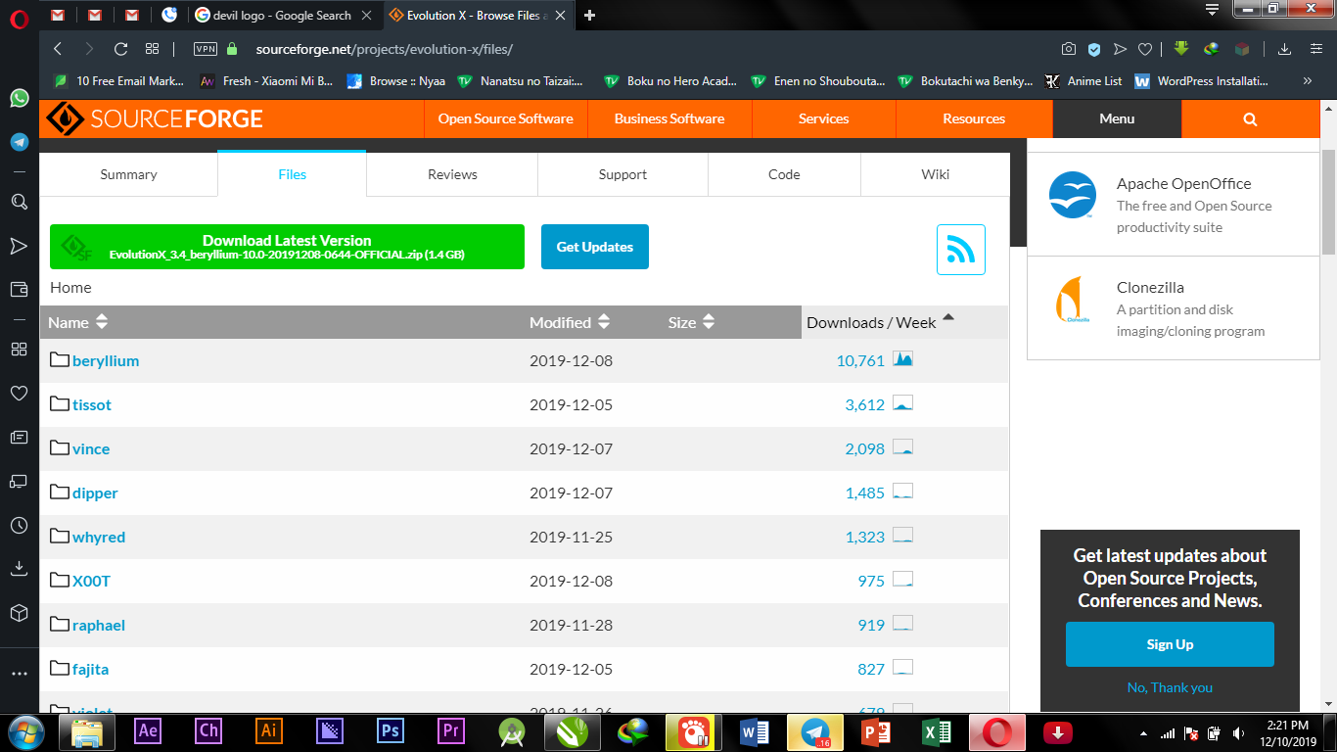
Task: Open bookmarks heart icon in sidebar
Action: [x=19, y=394]
